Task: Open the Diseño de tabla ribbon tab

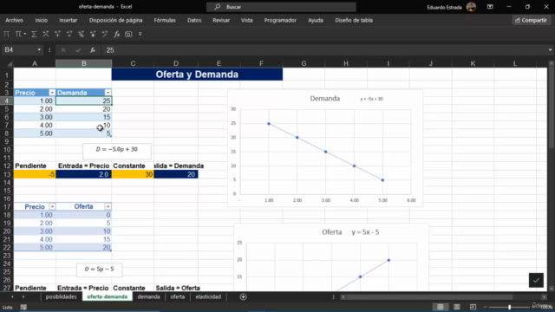Action: (354, 20)
